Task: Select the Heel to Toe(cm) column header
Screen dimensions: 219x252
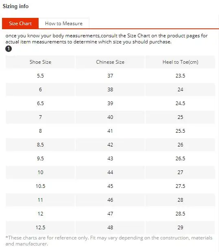Action: pyautogui.click(x=180, y=62)
